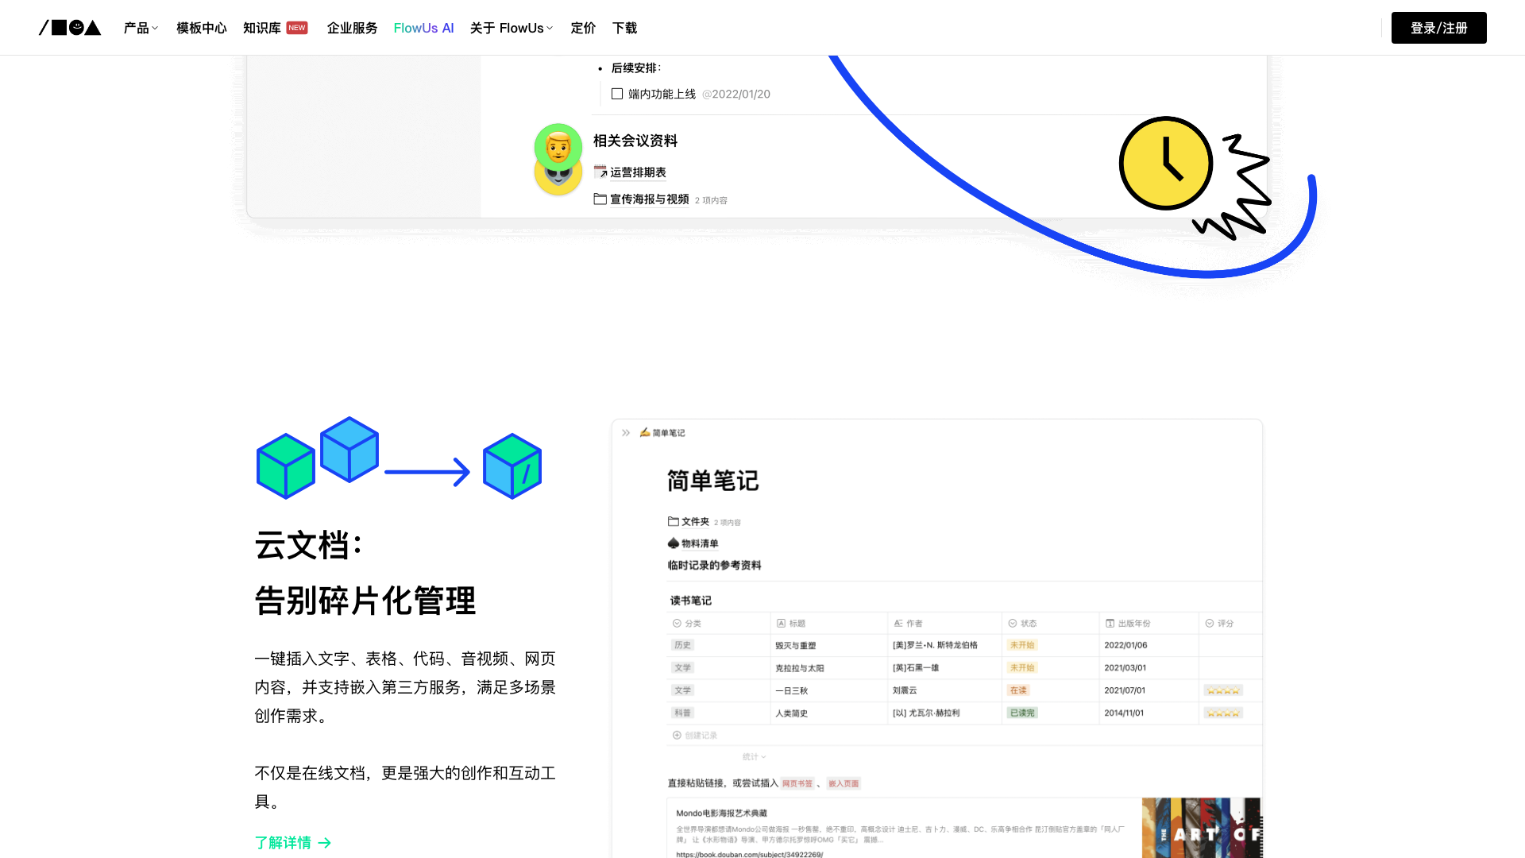This screenshot has height=858, width=1525.
Task: Expand the 关于 FlowUs dropdown
Action: coord(511,28)
